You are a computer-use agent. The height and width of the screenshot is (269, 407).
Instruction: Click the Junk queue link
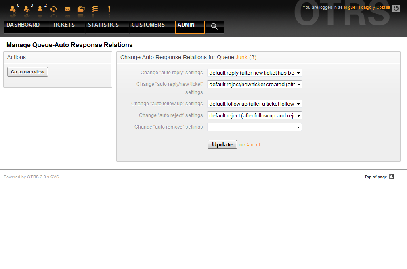(241, 58)
